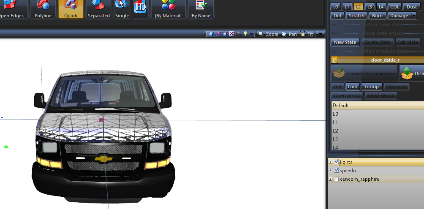Activate the Zoom viewport tool

pos(268,34)
